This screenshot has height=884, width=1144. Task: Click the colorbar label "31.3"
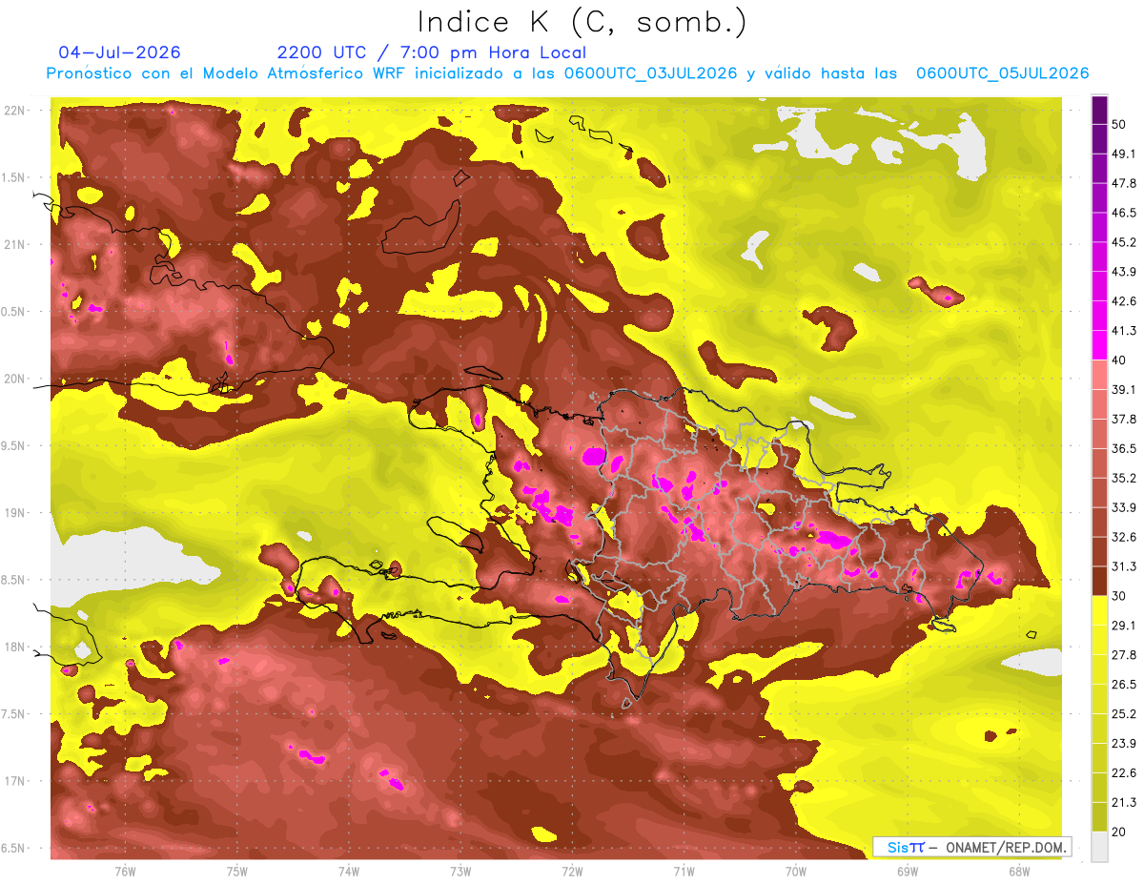pyautogui.click(x=1124, y=566)
